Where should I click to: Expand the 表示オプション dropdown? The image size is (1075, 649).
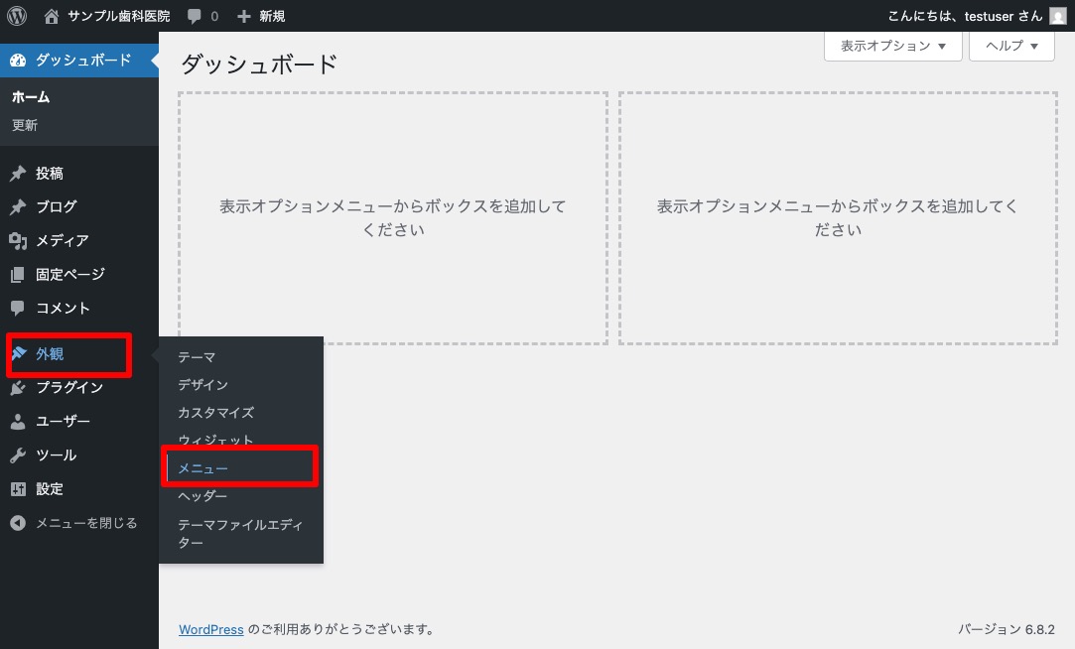[890, 46]
